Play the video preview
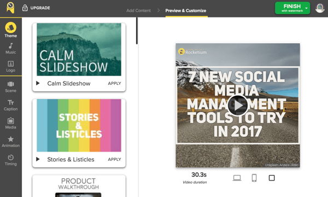 click(x=238, y=105)
